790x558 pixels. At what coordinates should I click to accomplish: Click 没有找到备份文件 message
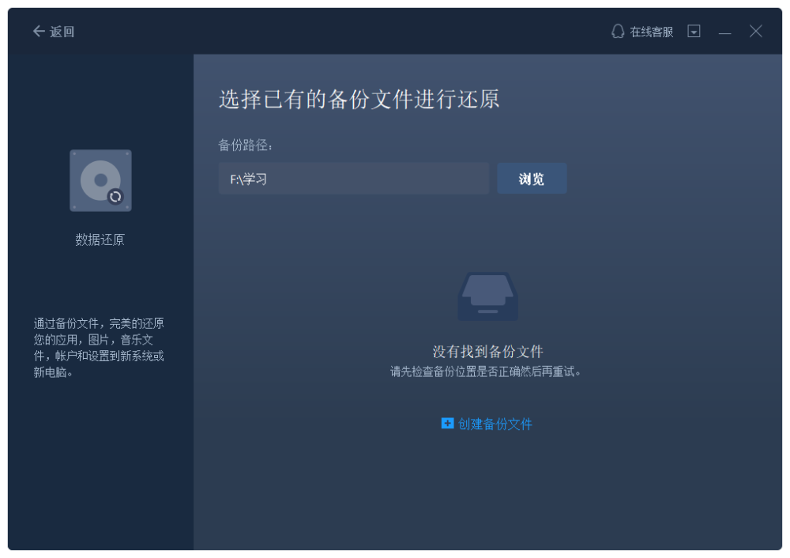point(487,352)
